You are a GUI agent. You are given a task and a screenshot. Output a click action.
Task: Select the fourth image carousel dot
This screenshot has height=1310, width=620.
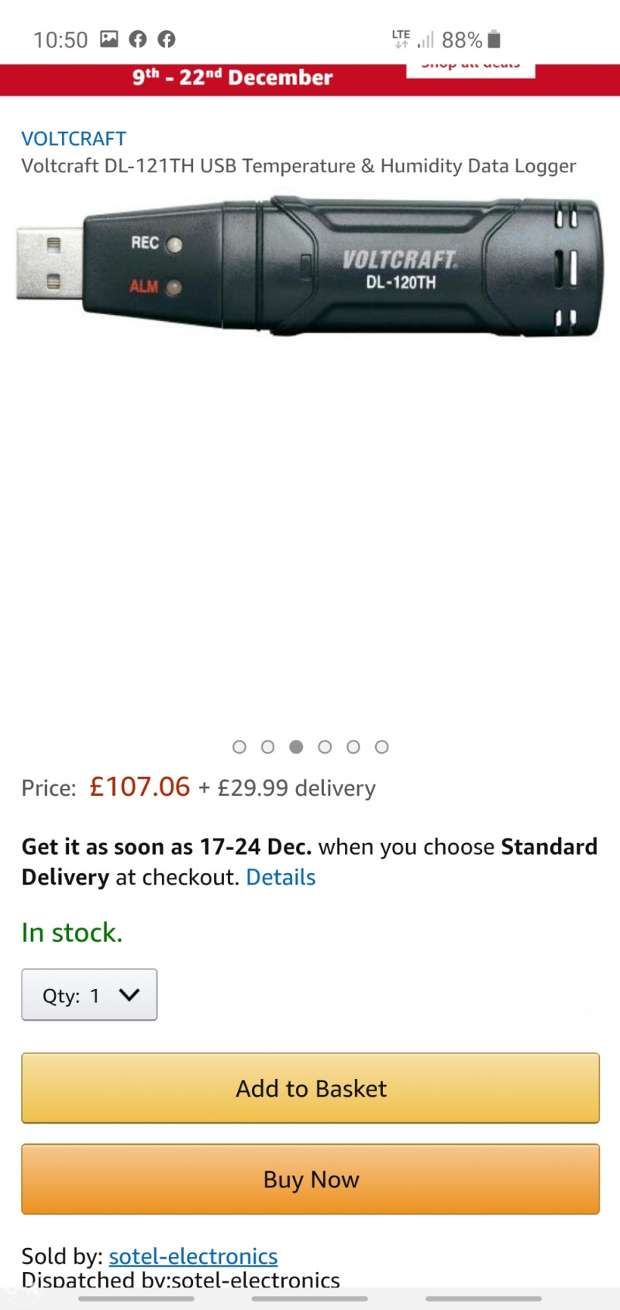pyautogui.click(x=325, y=747)
